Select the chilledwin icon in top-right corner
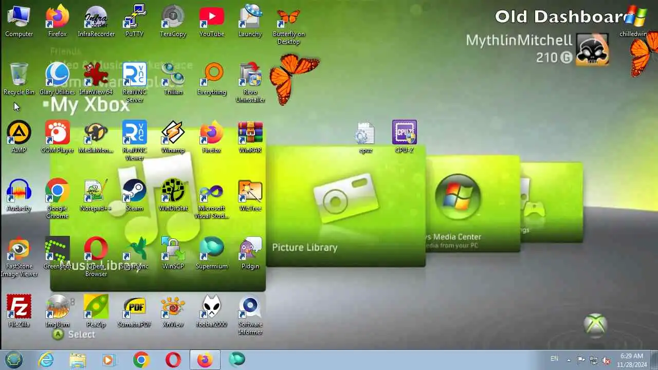658x370 pixels. click(x=635, y=21)
